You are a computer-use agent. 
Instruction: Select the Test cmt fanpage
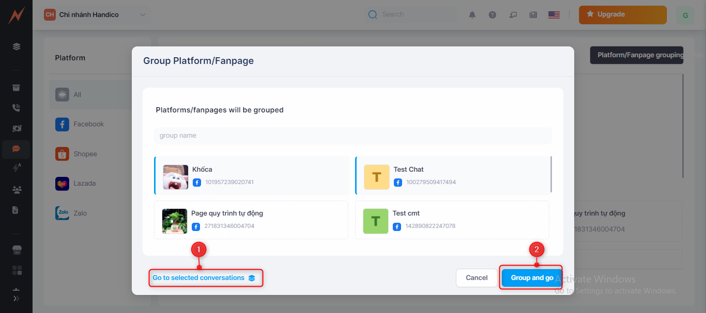pyautogui.click(x=452, y=220)
